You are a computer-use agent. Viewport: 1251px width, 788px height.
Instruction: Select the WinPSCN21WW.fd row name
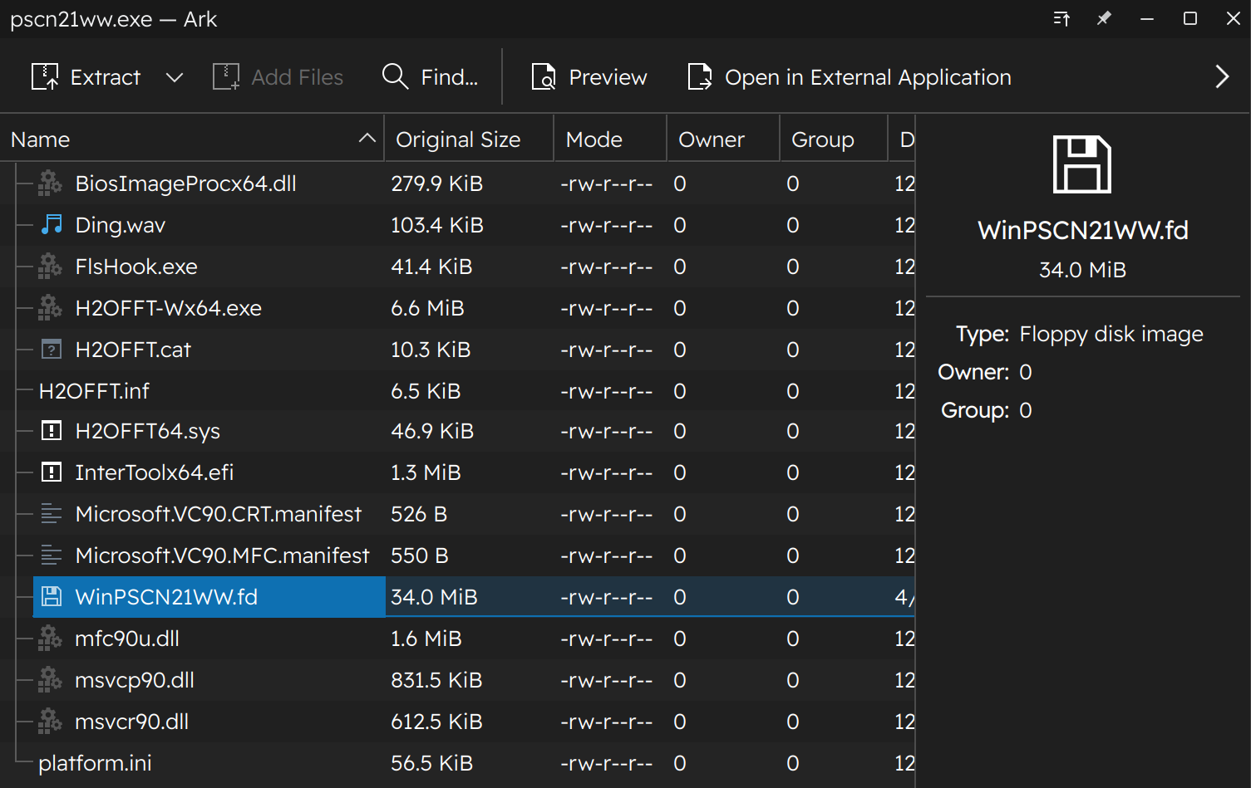[166, 597]
